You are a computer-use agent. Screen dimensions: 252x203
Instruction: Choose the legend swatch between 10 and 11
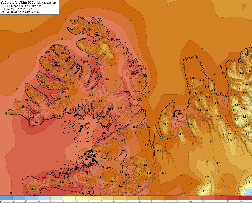point(195,198)
